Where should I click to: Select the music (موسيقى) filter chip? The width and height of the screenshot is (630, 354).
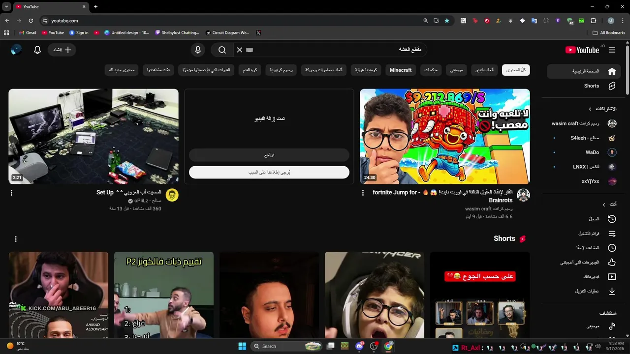click(x=457, y=70)
